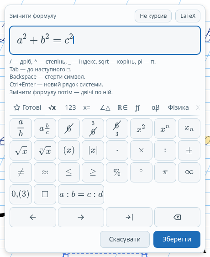This screenshot has width=210, height=257.
Task: Insert the square root symbol
Action: [21, 150]
